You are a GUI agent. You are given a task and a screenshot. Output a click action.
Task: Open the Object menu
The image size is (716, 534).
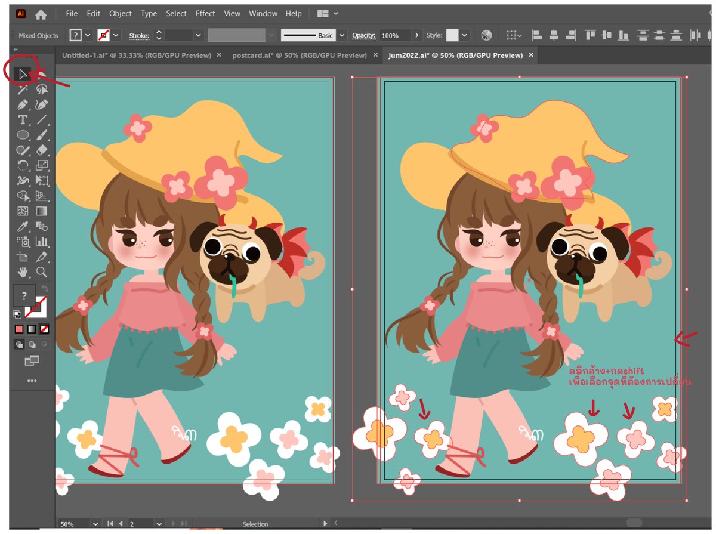[x=121, y=13]
